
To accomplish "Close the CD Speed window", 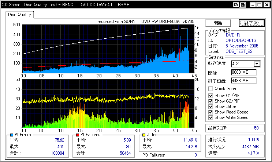I will 267,5.
